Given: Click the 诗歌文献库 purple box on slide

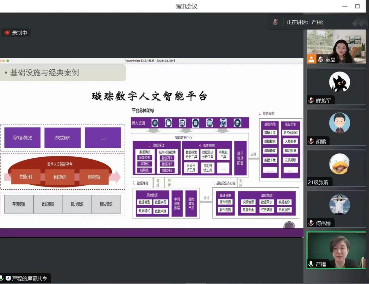Looking at the screenshot, I should 62,138.
